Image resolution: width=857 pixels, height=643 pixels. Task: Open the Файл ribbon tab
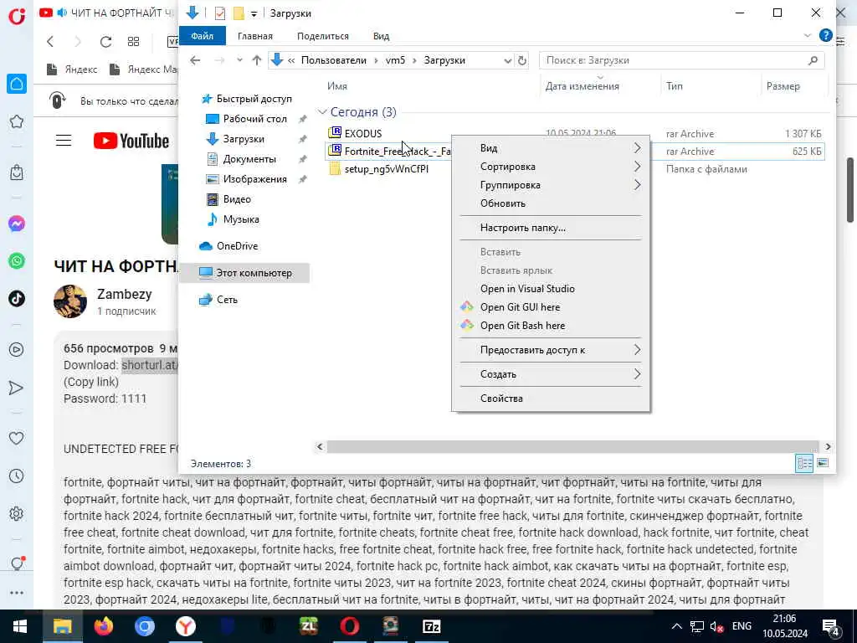click(x=203, y=35)
